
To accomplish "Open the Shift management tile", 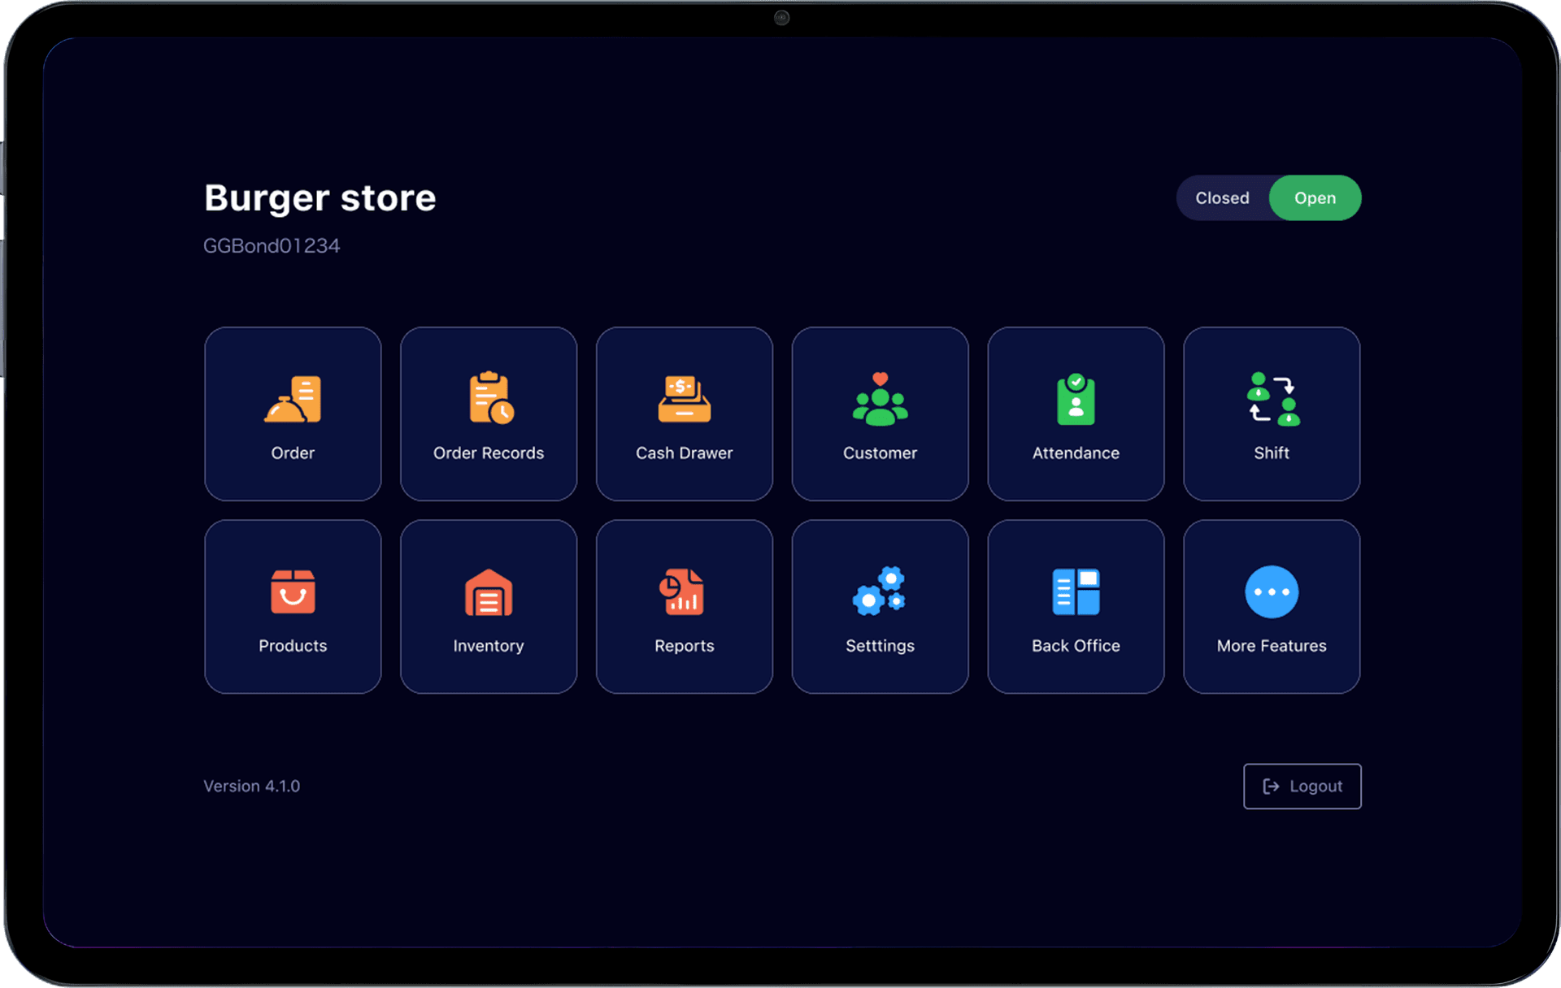I will click(1271, 414).
